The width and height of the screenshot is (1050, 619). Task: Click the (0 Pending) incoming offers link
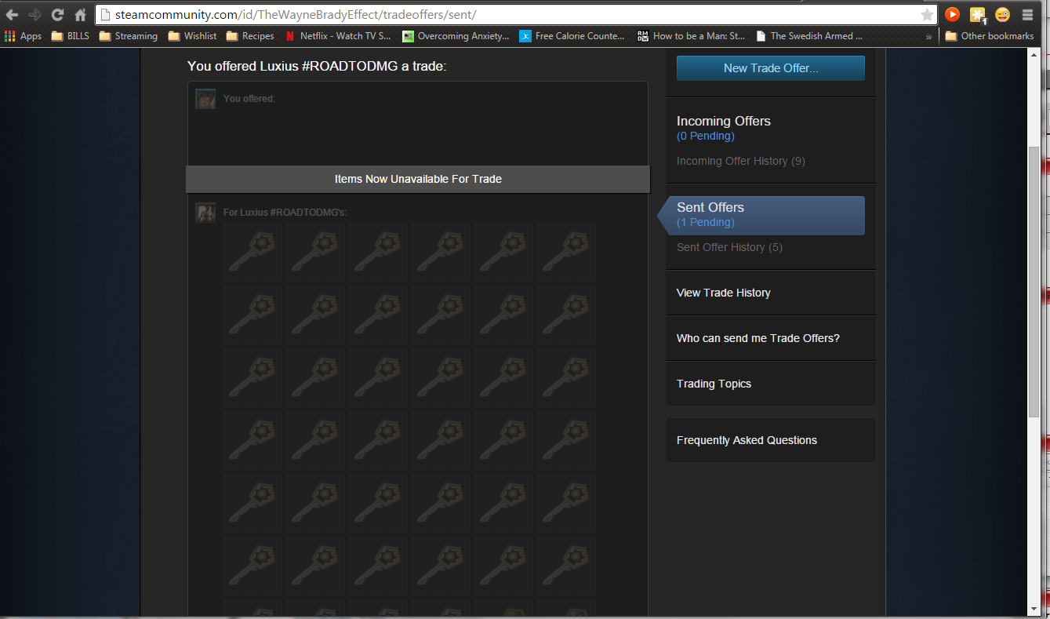[706, 136]
